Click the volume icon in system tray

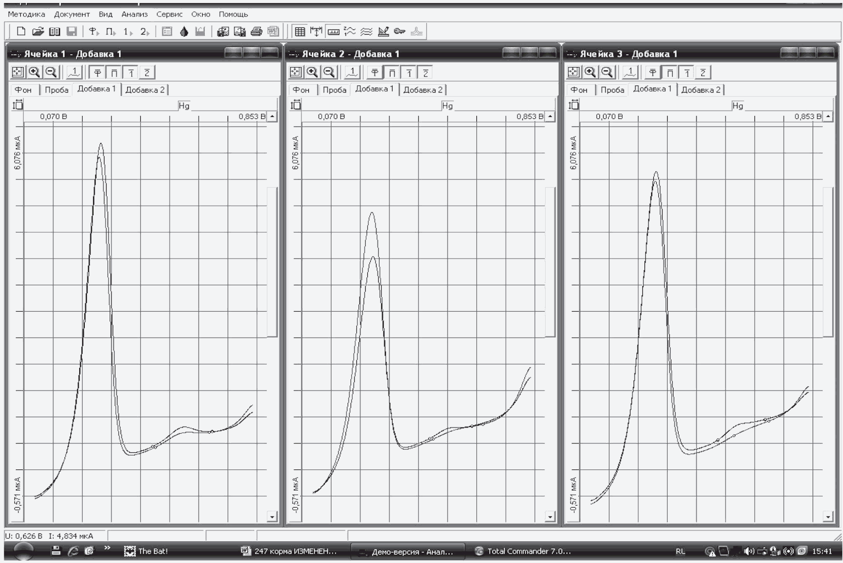pos(749,551)
